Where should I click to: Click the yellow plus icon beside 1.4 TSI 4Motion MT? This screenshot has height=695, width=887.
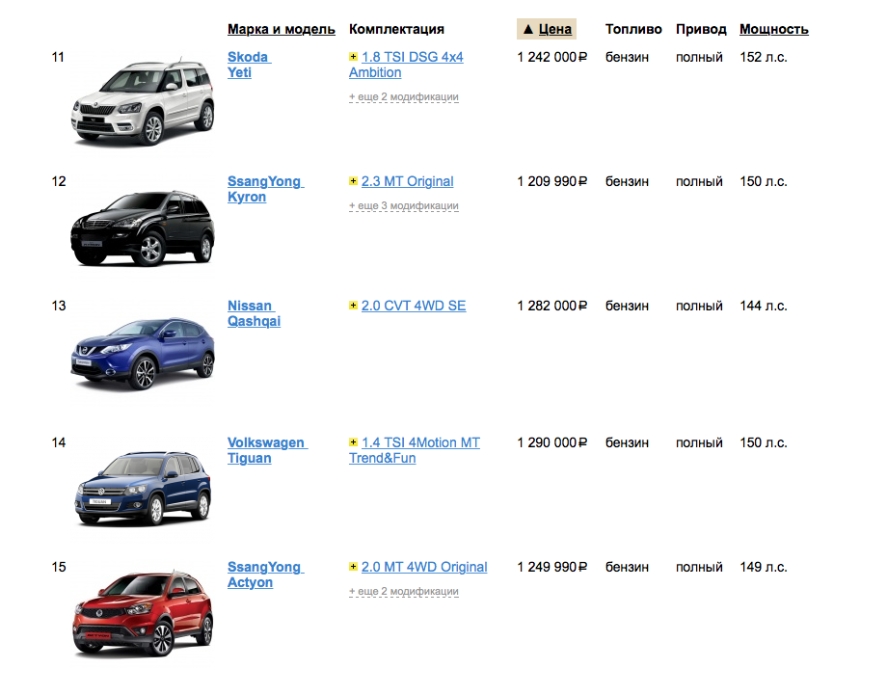click(353, 443)
